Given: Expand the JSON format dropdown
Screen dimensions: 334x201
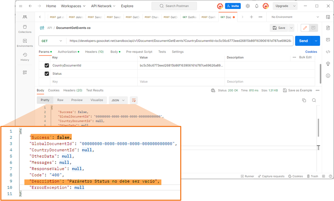Looking at the screenshot, I should pyautogui.click(x=118, y=100).
